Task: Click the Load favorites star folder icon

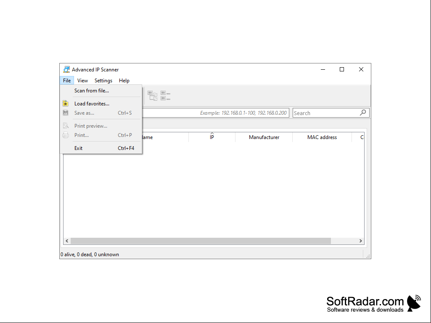Action: point(66,103)
